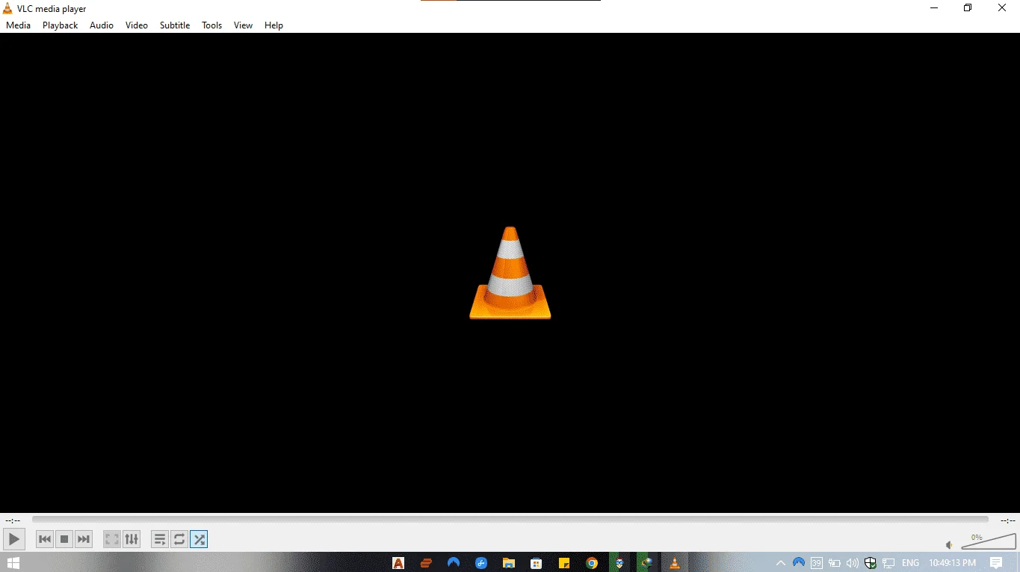Click VLC cone icon in taskbar
Image resolution: width=1020 pixels, height=572 pixels.
pos(675,563)
